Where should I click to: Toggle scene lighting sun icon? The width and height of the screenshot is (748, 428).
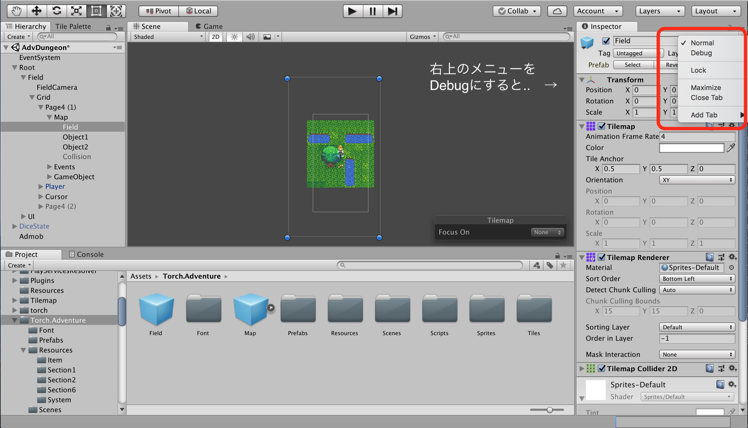[234, 37]
